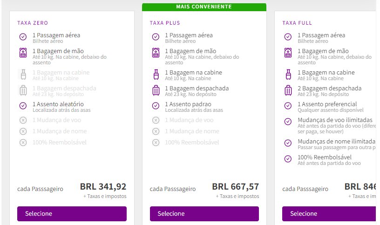Click X icon beside Taxa Plus 100% Reembolsável
The width and height of the screenshot is (380, 225).
click(x=156, y=143)
